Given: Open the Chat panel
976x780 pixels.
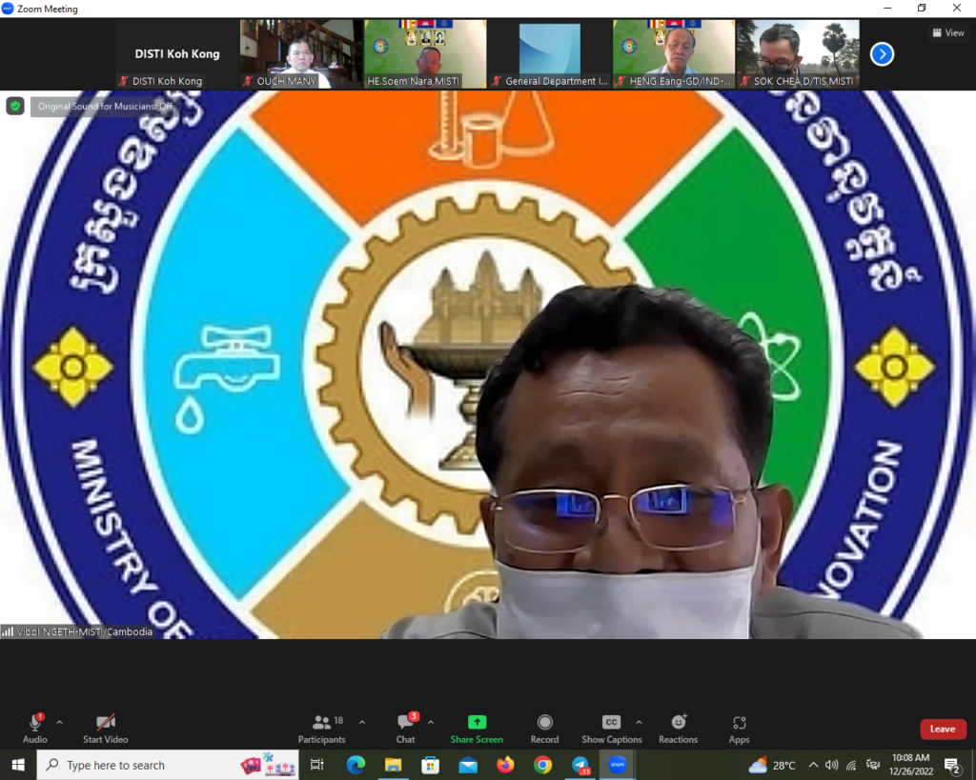Looking at the screenshot, I should pos(406,724).
